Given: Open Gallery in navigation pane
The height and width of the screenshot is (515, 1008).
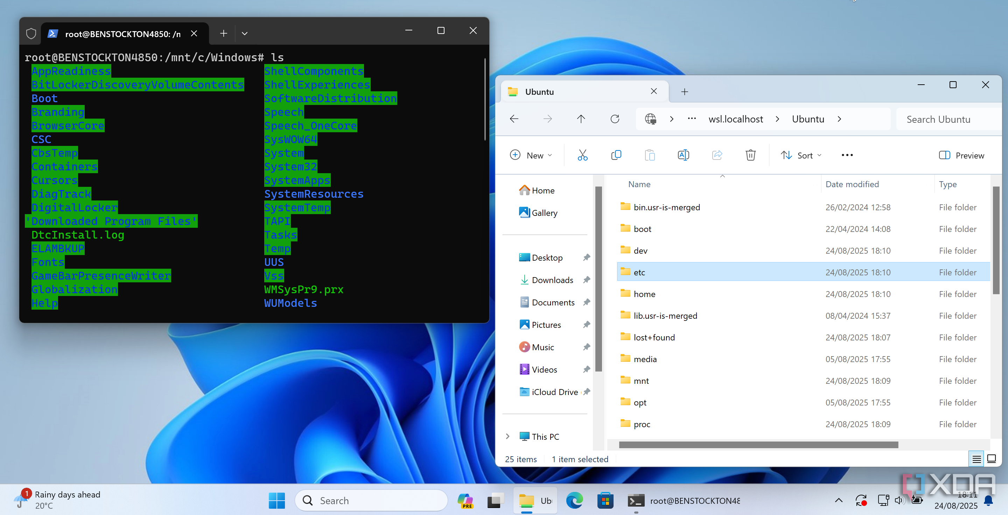Looking at the screenshot, I should [538, 213].
